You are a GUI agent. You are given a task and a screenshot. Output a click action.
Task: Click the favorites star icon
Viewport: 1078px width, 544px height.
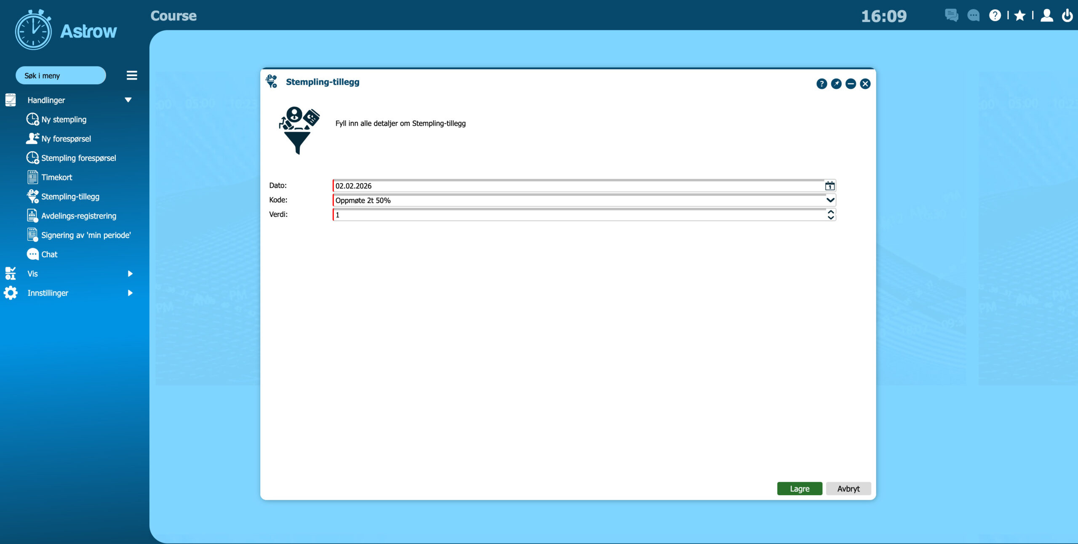1019,16
